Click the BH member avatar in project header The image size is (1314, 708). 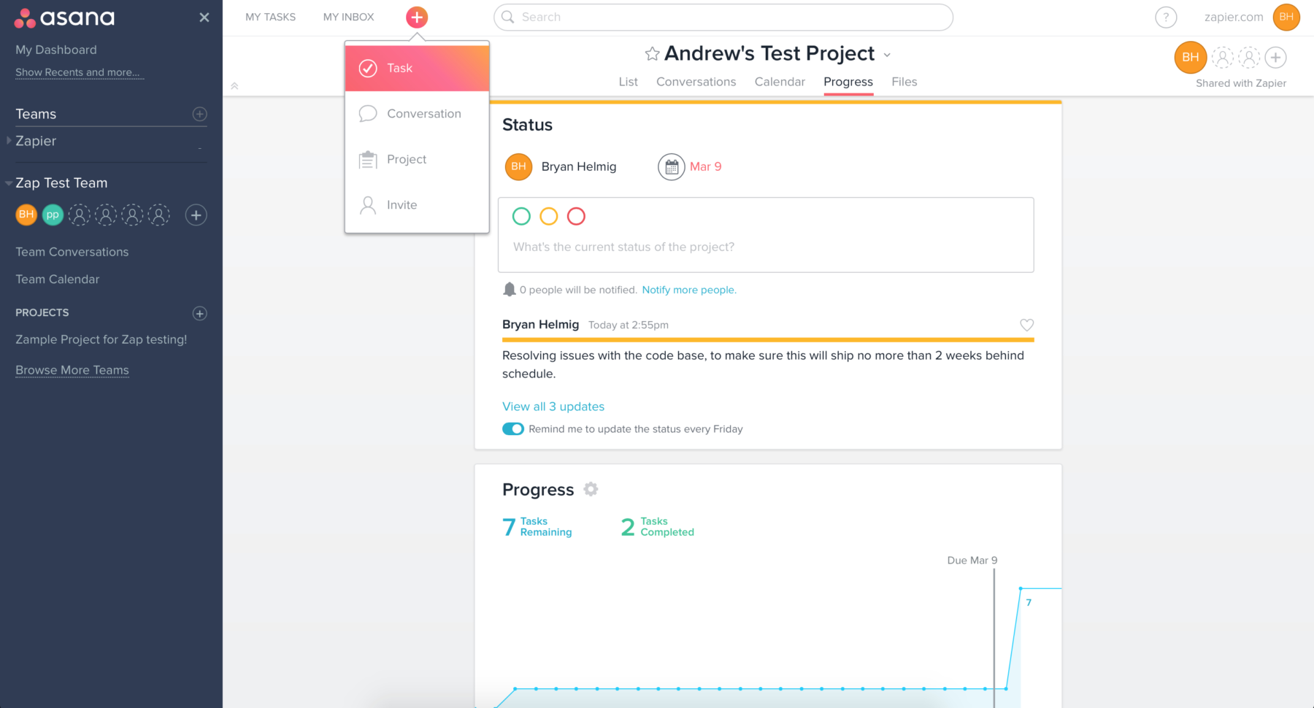point(1191,57)
